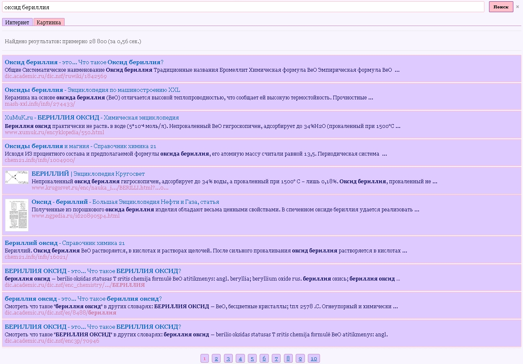Click the Кругосвет result thumbnail image
Screen dimensions: 523x364
tap(17, 177)
